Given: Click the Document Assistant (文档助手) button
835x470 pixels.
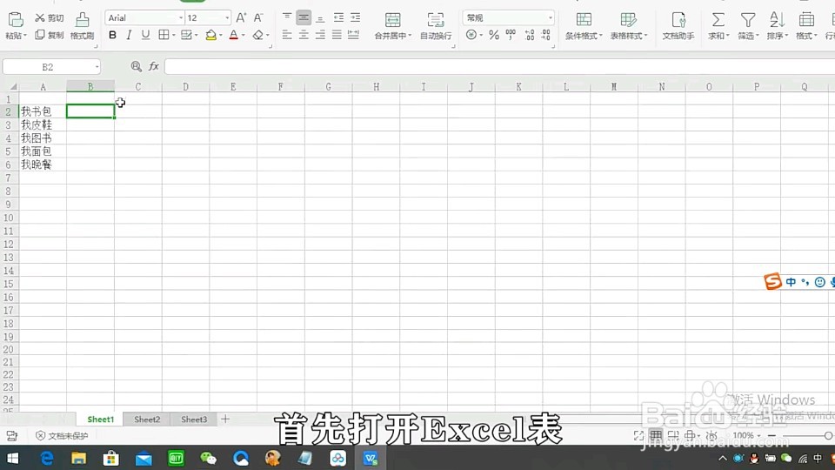Looking at the screenshot, I should pos(678,25).
